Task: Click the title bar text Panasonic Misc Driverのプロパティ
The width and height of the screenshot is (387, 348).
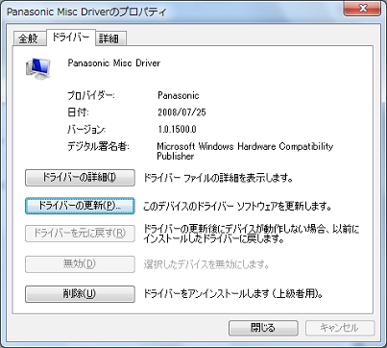Action: coord(86,12)
